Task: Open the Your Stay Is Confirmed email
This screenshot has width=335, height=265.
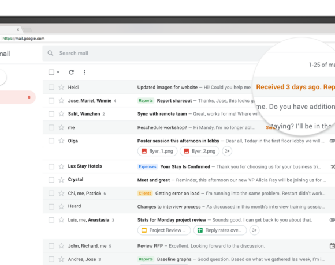Action: click(189, 166)
